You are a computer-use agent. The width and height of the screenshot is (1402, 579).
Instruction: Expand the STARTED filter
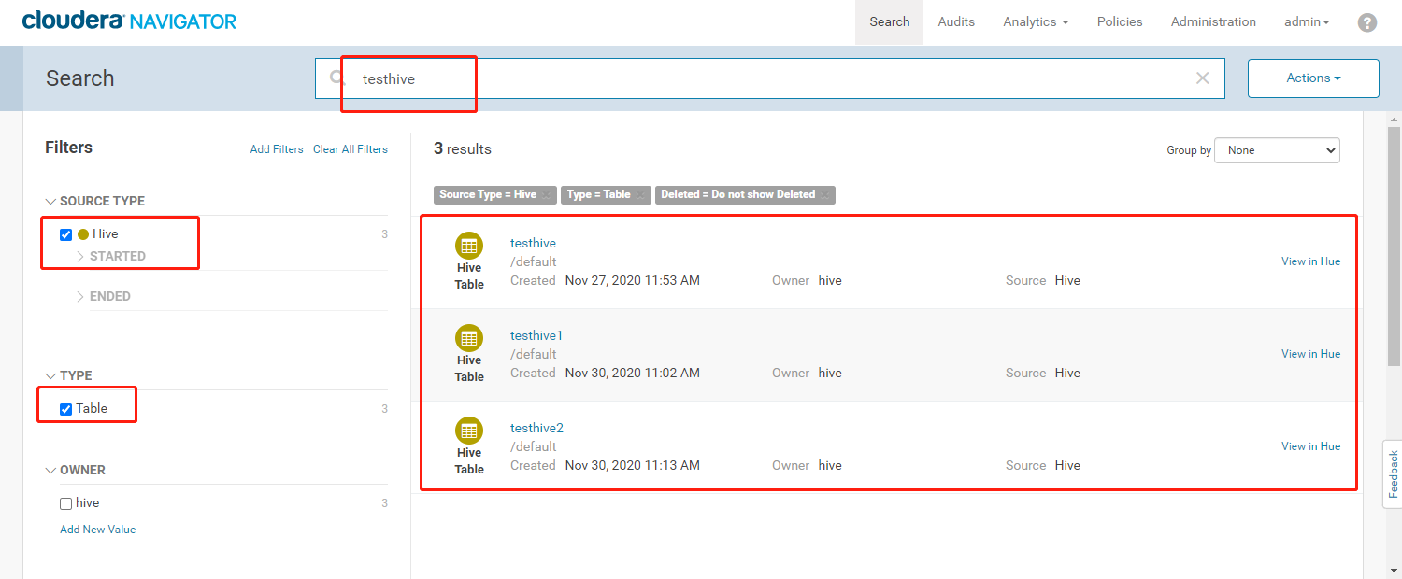coord(80,256)
